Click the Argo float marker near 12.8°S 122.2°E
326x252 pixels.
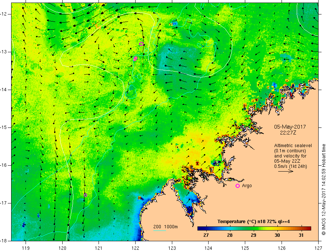pyautogui.click(x=141, y=44)
